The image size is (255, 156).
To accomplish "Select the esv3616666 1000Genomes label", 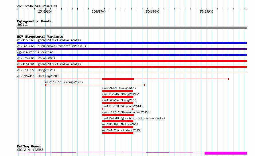I will (x=52, y=46).
